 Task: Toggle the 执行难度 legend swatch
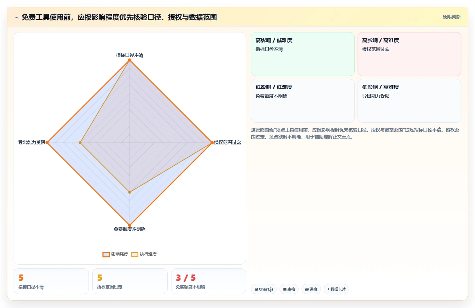[x=135, y=254]
